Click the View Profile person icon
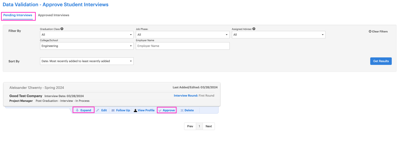 (x=135, y=110)
